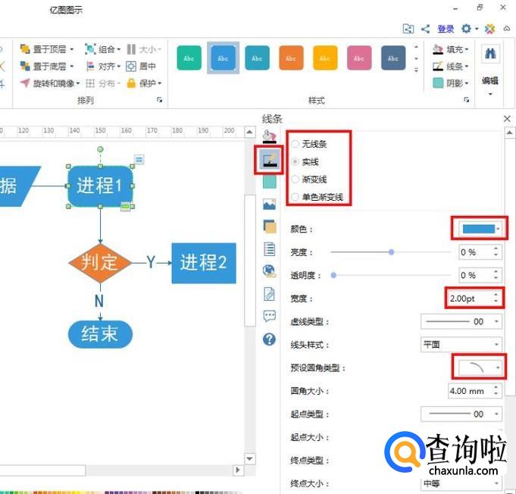Select Single Color Gradient (单色渐变线) option
This screenshot has height=494, width=516.
pos(317,197)
